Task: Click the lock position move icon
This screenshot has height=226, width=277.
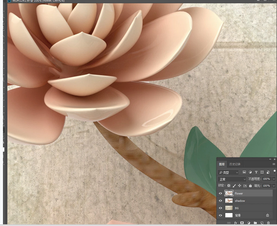Action: [239, 186]
